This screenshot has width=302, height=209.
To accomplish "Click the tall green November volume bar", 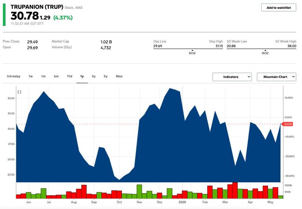I will coord(139,192).
